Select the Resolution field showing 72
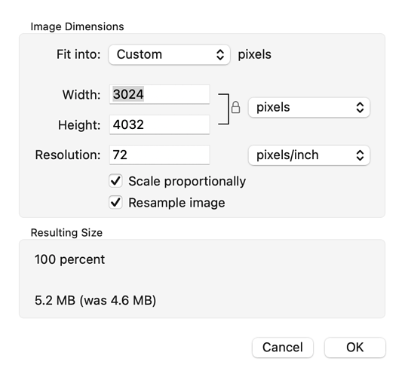 coord(160,155)
